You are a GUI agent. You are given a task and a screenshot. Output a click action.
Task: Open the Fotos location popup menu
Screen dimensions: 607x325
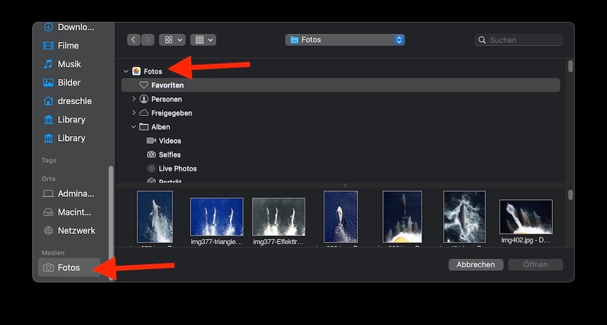(345, 40)
